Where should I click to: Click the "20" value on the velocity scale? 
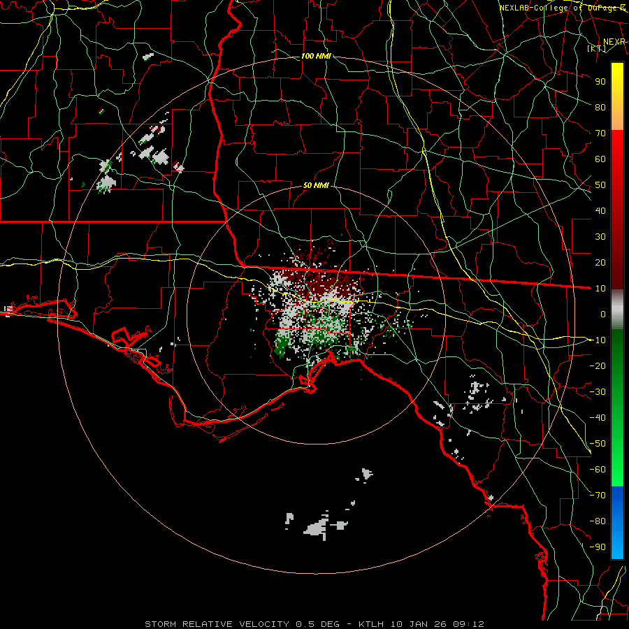(600, 262)
